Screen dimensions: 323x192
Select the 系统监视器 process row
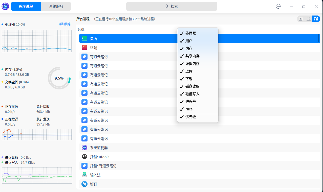pos(199,148)
